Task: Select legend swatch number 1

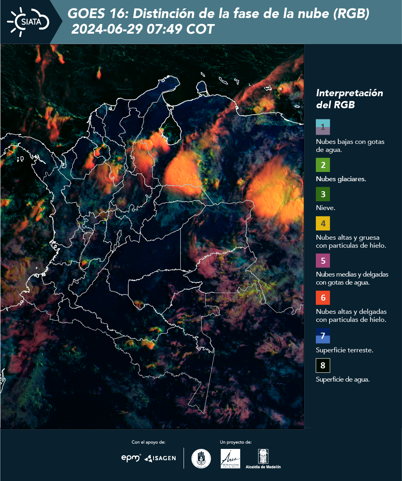Action: coord(323,127)
